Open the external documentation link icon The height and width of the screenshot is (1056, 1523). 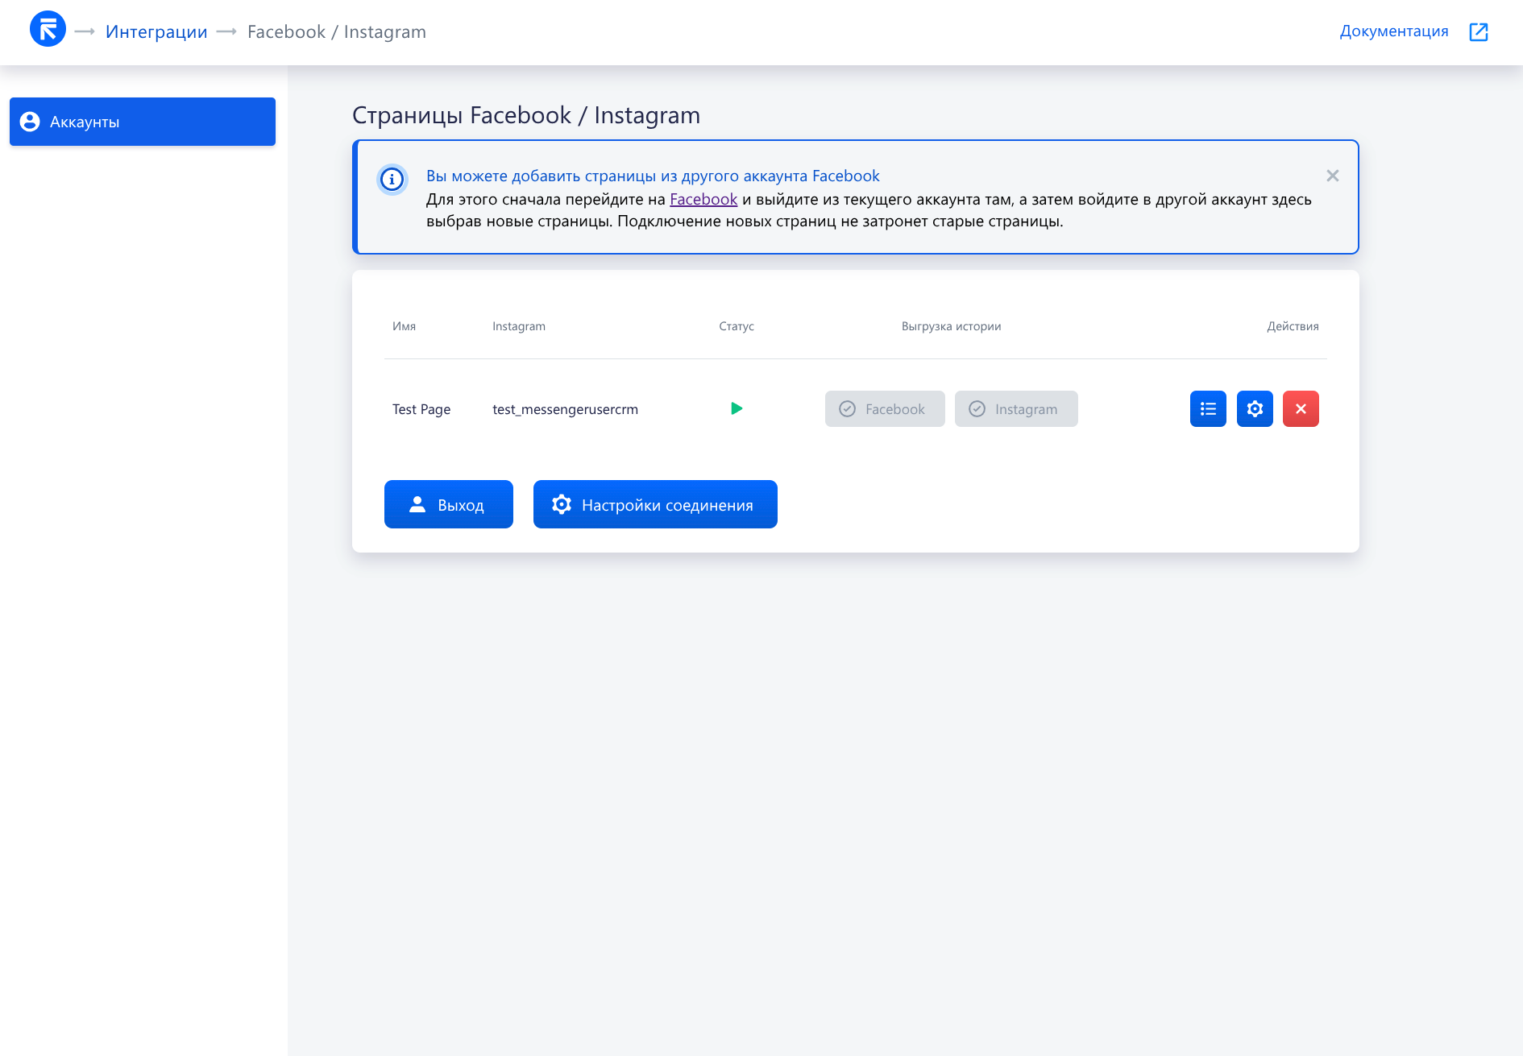(x=1478, y=31)
